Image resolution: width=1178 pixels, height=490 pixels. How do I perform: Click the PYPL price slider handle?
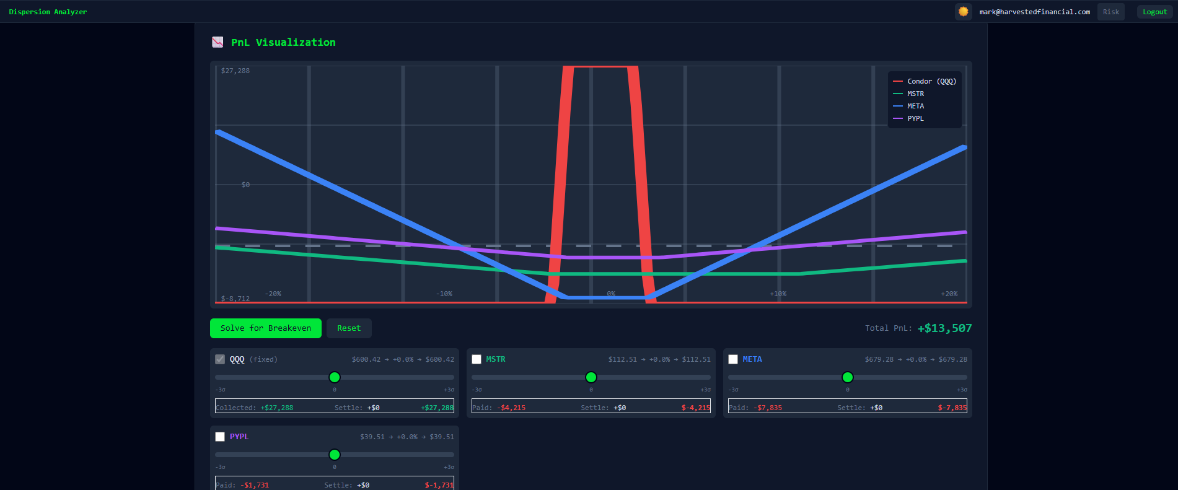tap(335, 455)
